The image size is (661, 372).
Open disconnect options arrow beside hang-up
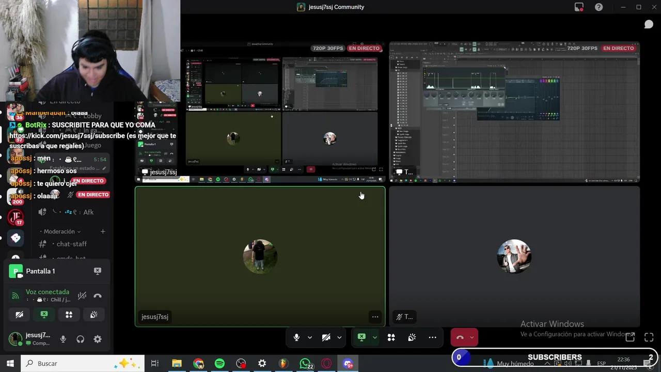click(x=471, y=337)
